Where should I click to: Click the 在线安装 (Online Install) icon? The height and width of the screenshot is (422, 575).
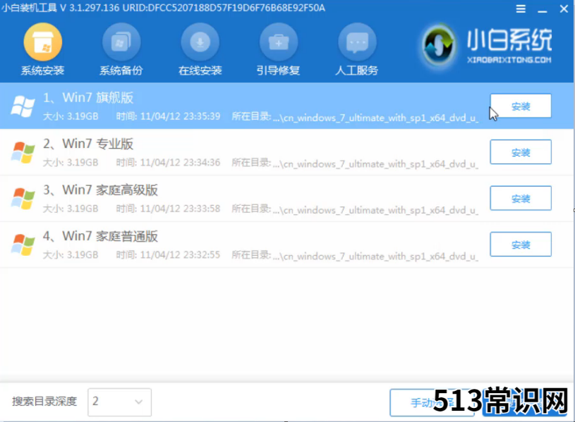pos(200,44)
